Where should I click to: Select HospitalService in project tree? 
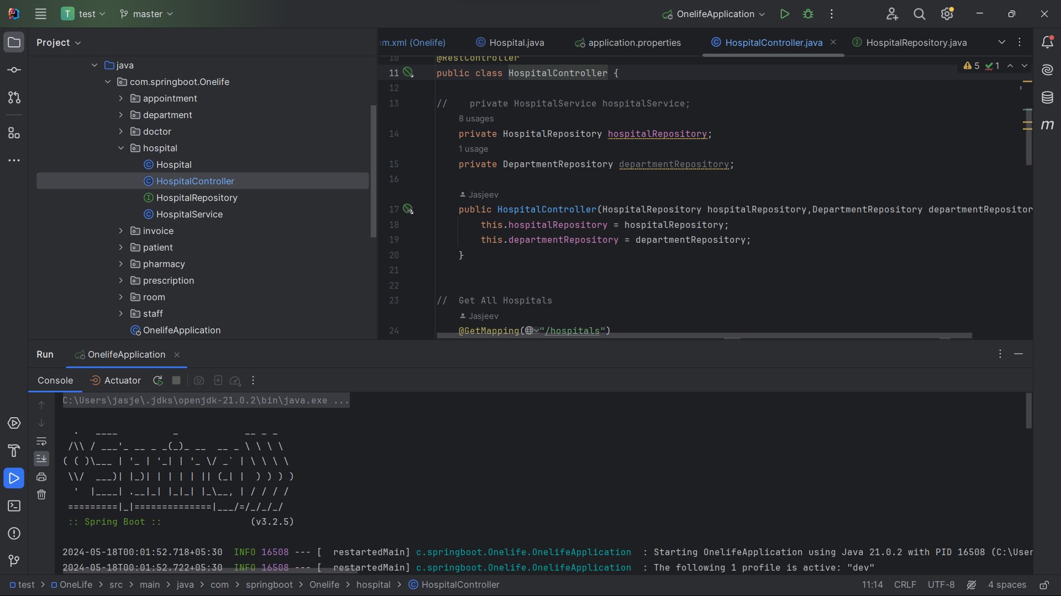pos(189,215)
